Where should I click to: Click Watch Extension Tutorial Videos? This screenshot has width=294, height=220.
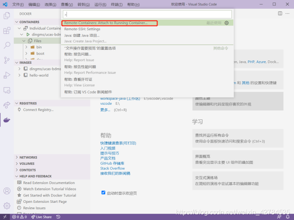[50, 189]
